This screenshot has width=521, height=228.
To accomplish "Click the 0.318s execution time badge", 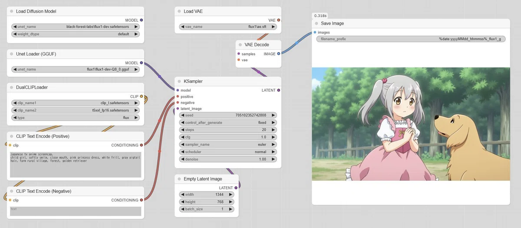I will point(321,16).
